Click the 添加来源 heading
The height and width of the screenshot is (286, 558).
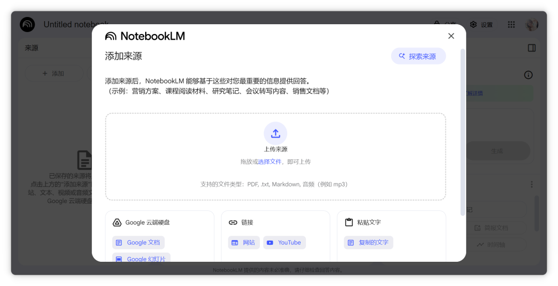click(x=123, y=56)
